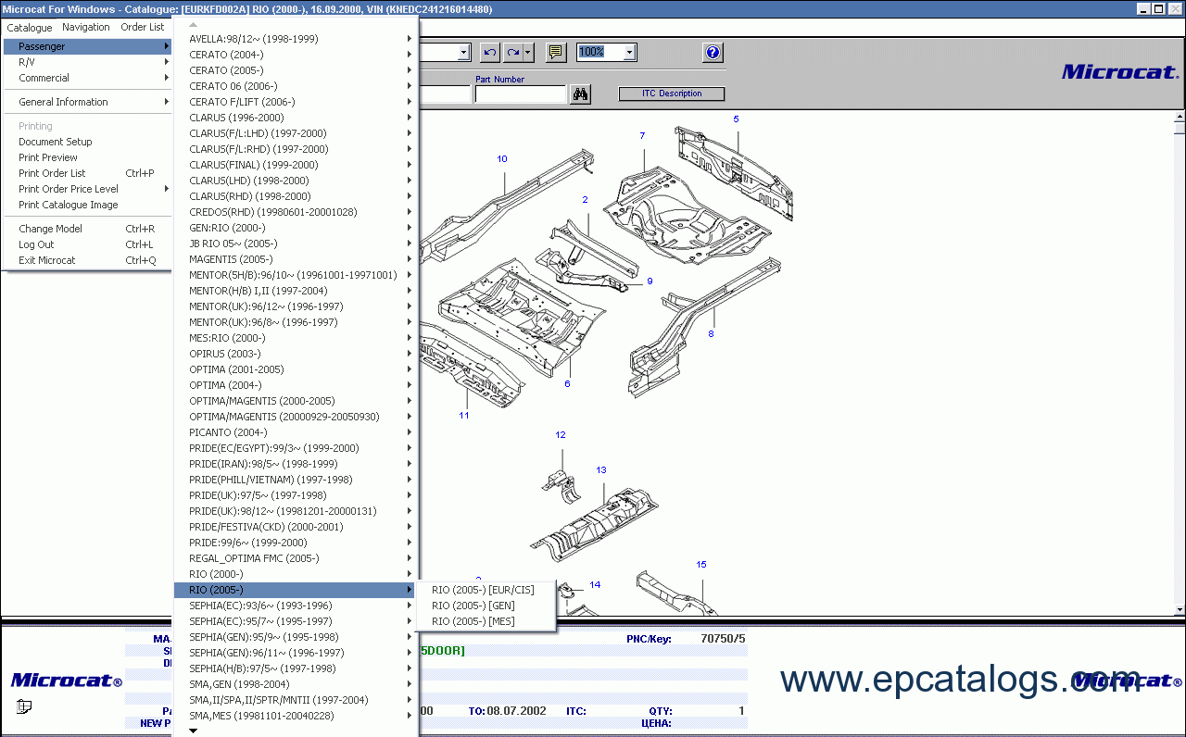Viewport: 1186px width, 737px height.
Task: Open General Information submenu
Action: click(87, 102)
